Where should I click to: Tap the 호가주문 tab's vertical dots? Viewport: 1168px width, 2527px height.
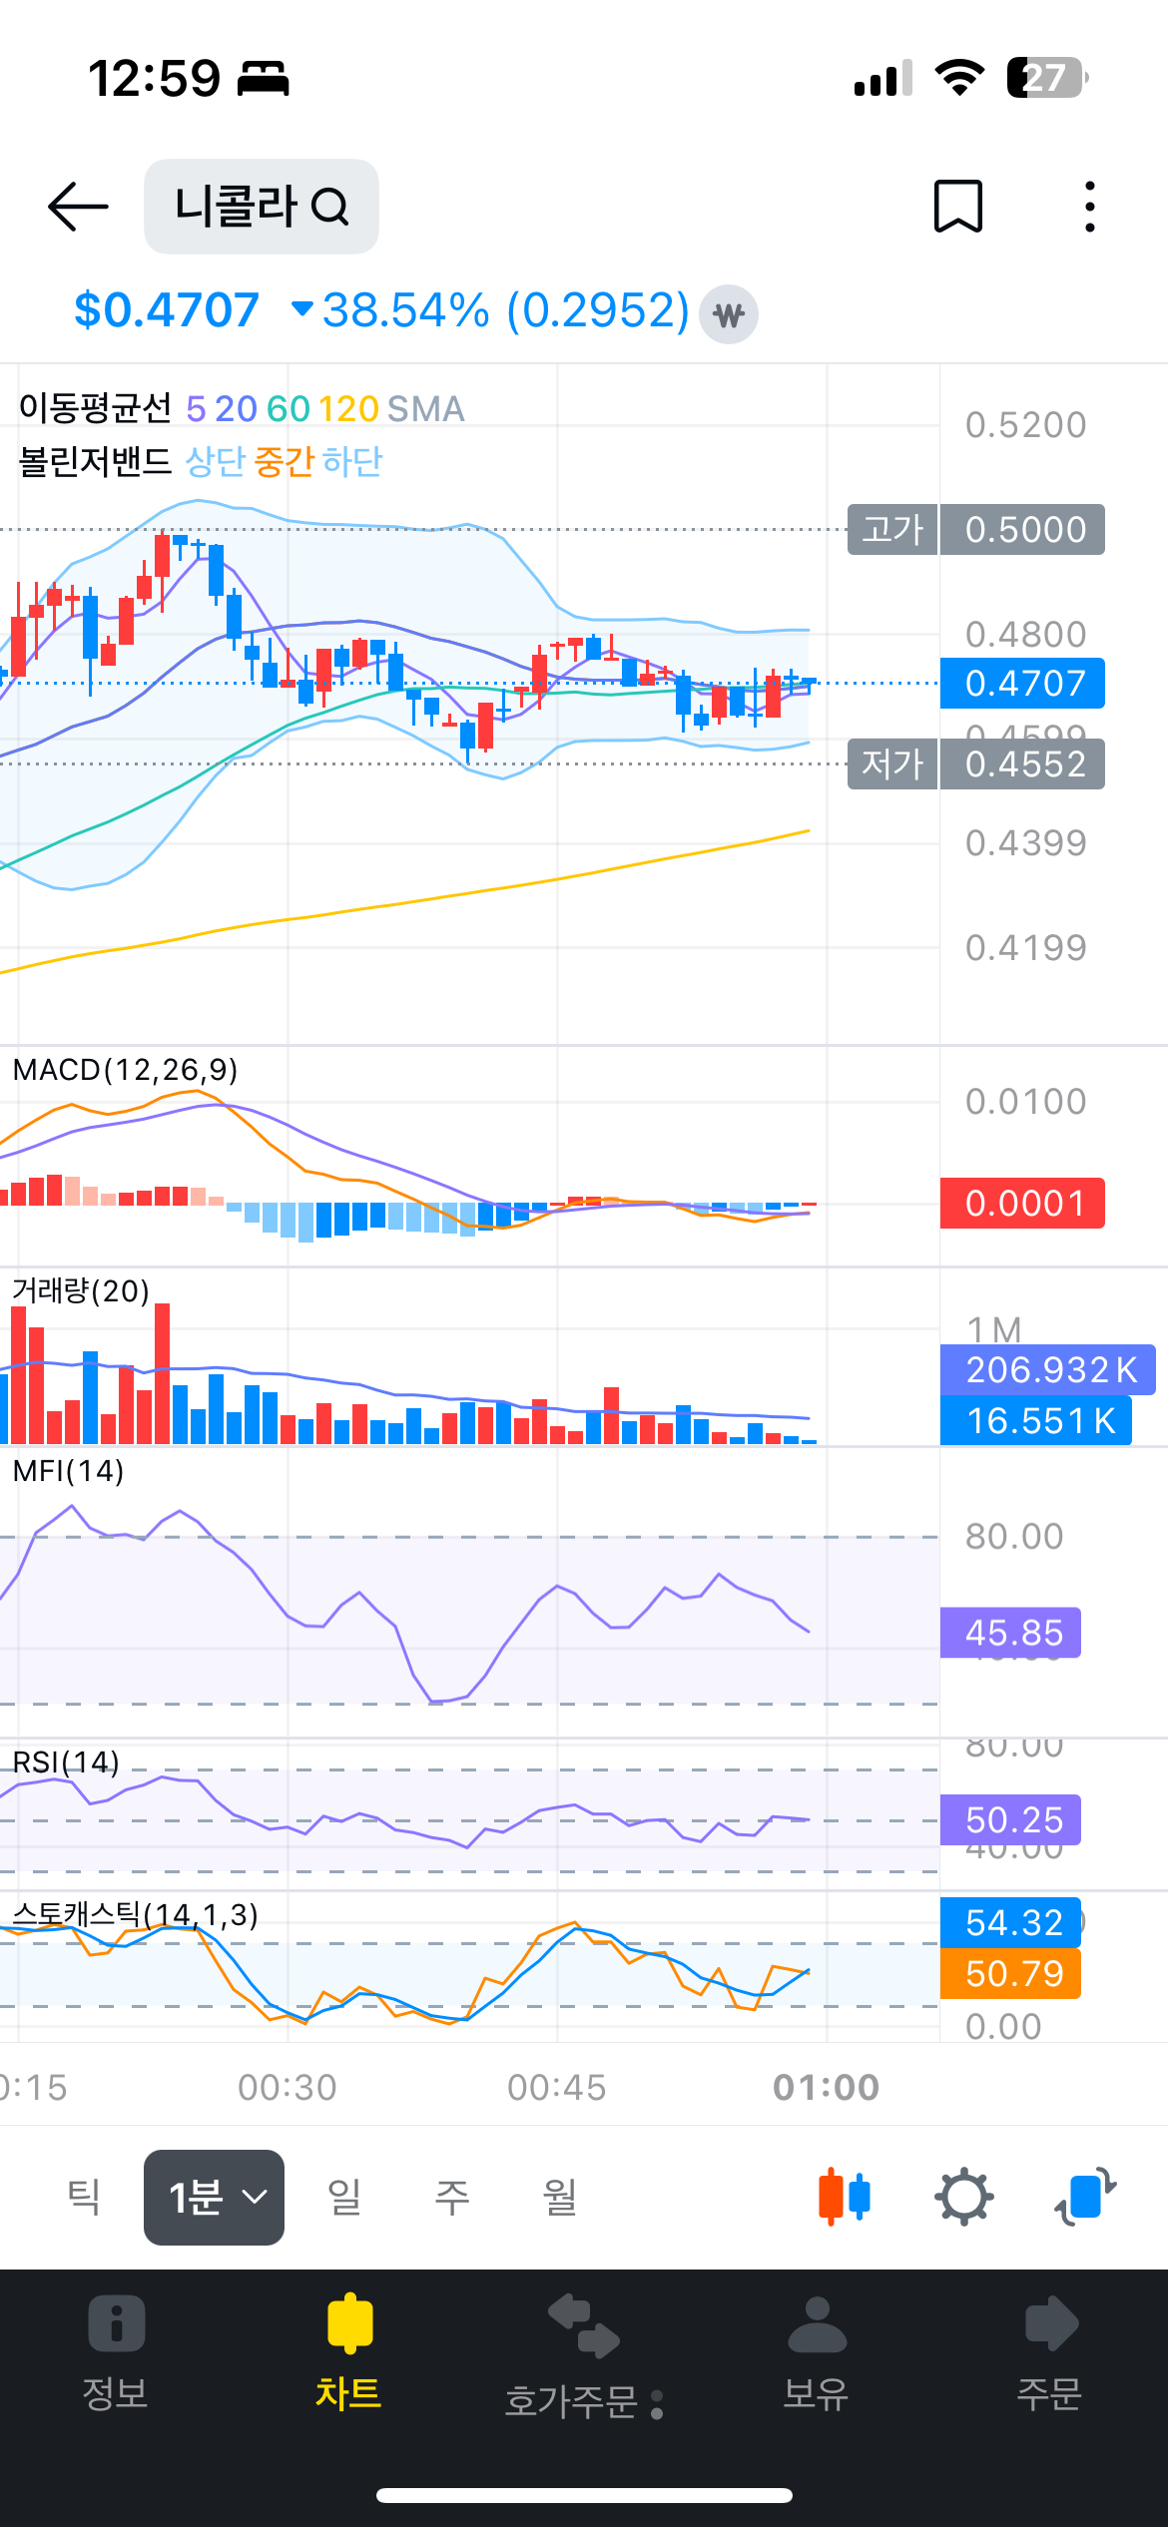[657, 2404]
